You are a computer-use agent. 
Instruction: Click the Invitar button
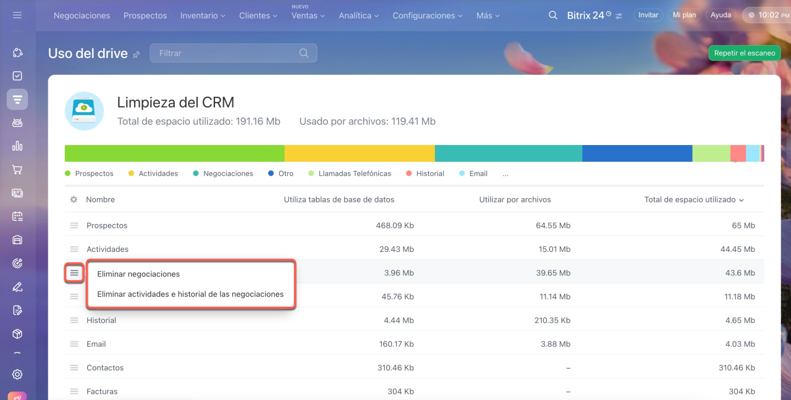pyautogui.click(x=648, y=15)
